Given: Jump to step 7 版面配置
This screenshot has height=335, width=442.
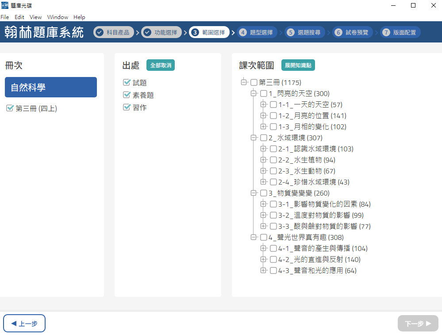Looking at the screenshot, I should [x=400, y=32].
